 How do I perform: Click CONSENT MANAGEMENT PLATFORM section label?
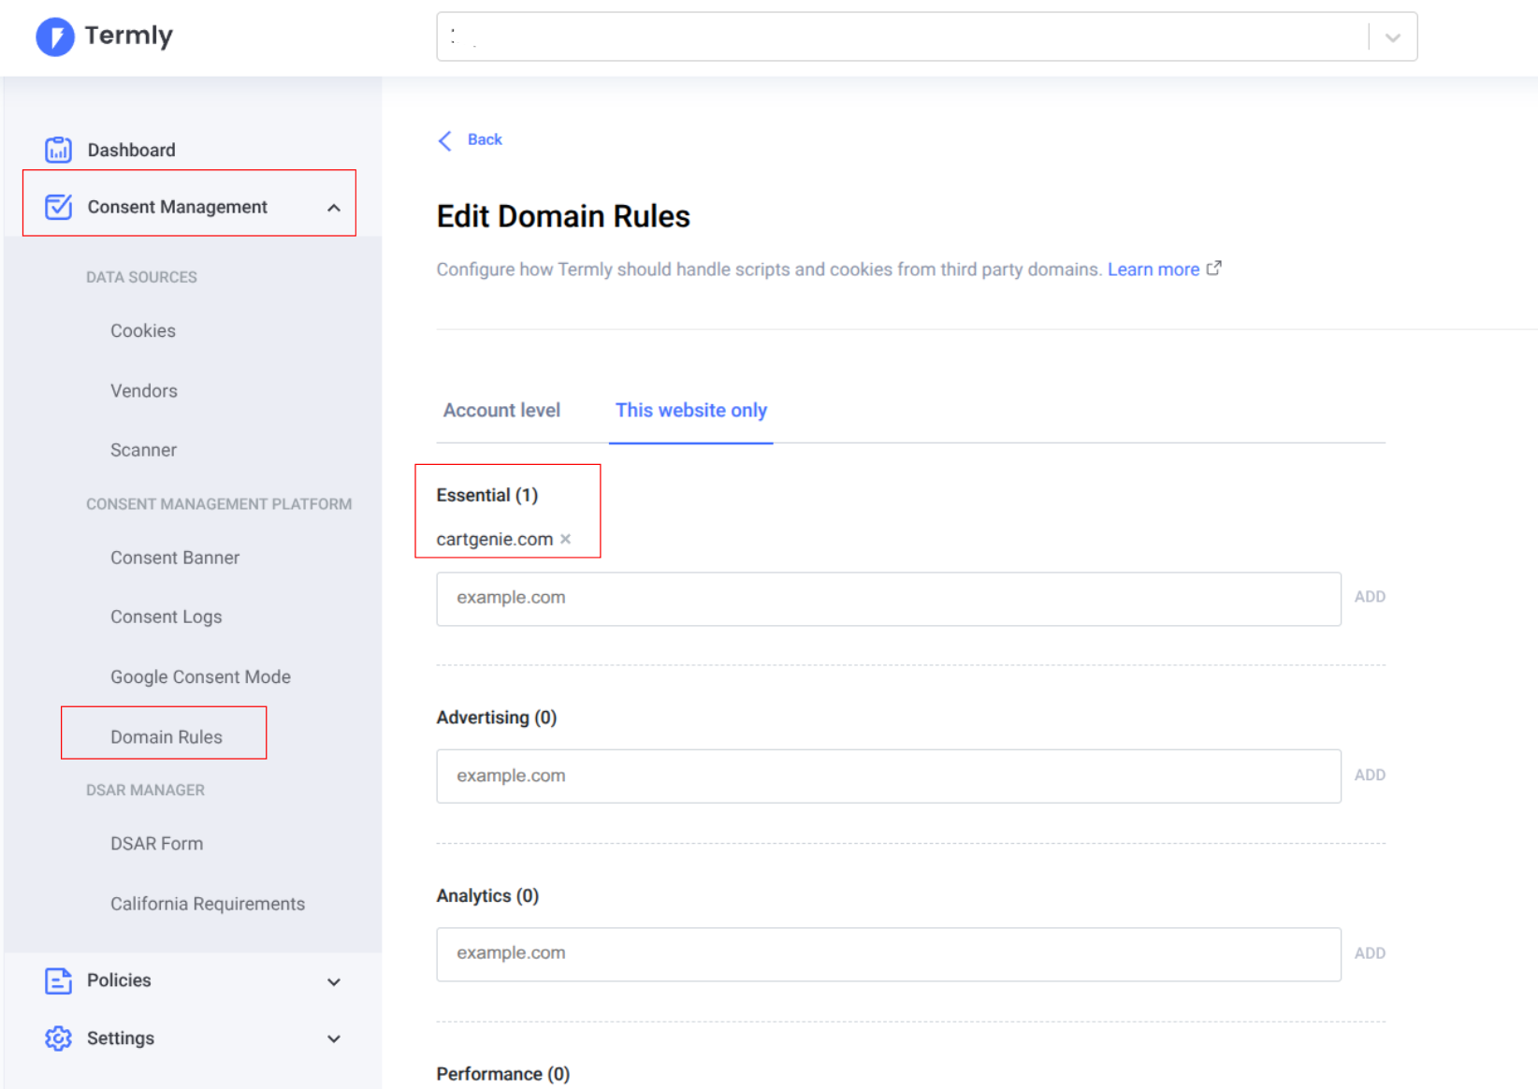(x=219, y=504)
